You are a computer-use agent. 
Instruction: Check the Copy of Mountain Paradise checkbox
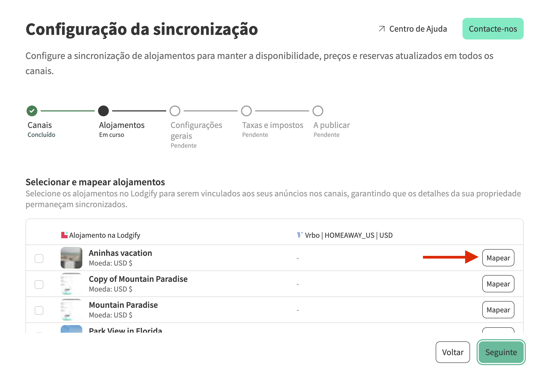point(39,284)
